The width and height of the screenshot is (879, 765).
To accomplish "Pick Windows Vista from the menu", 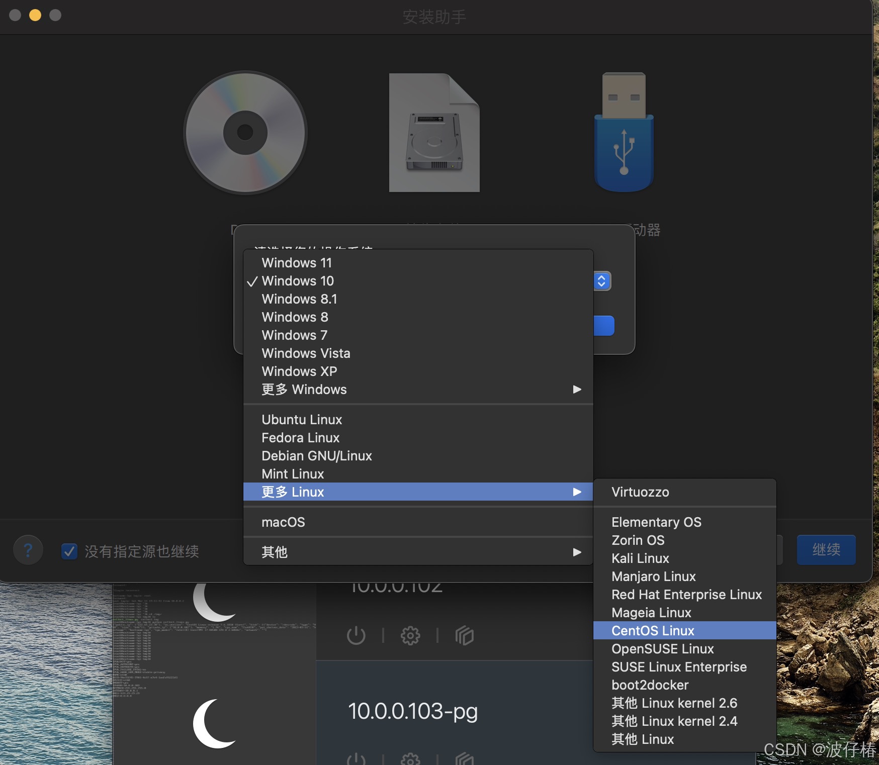I will point(418,353).
